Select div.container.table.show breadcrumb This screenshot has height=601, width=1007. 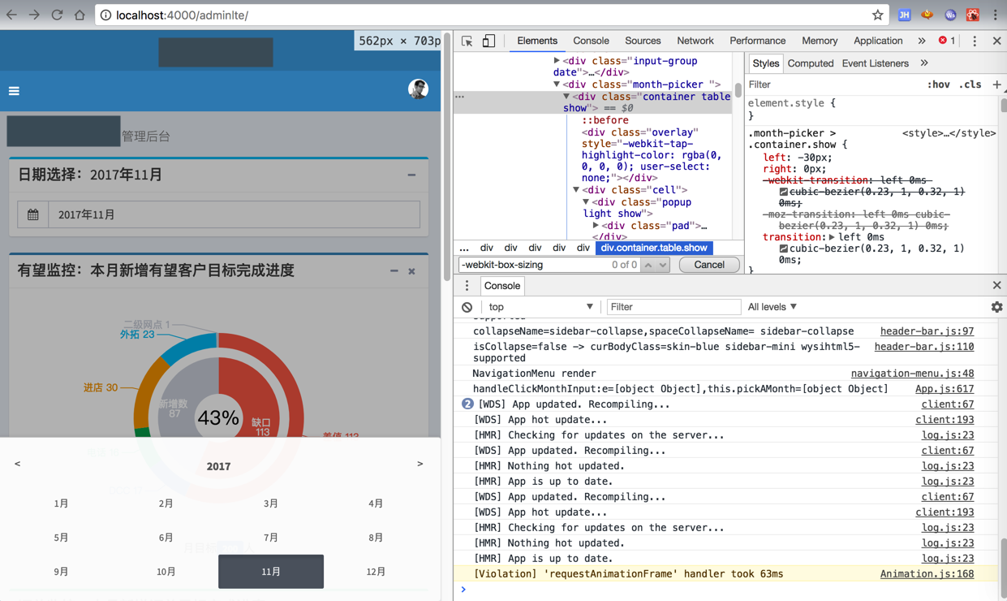pyautogui.click(x=654, y=248)
